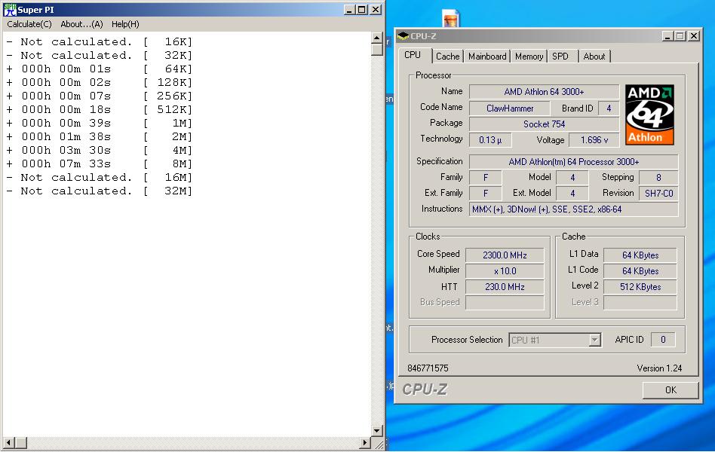Minimize the CPU-Z window
The height and width of the screenshot is (452, 715).
click(x=668, y=36)
